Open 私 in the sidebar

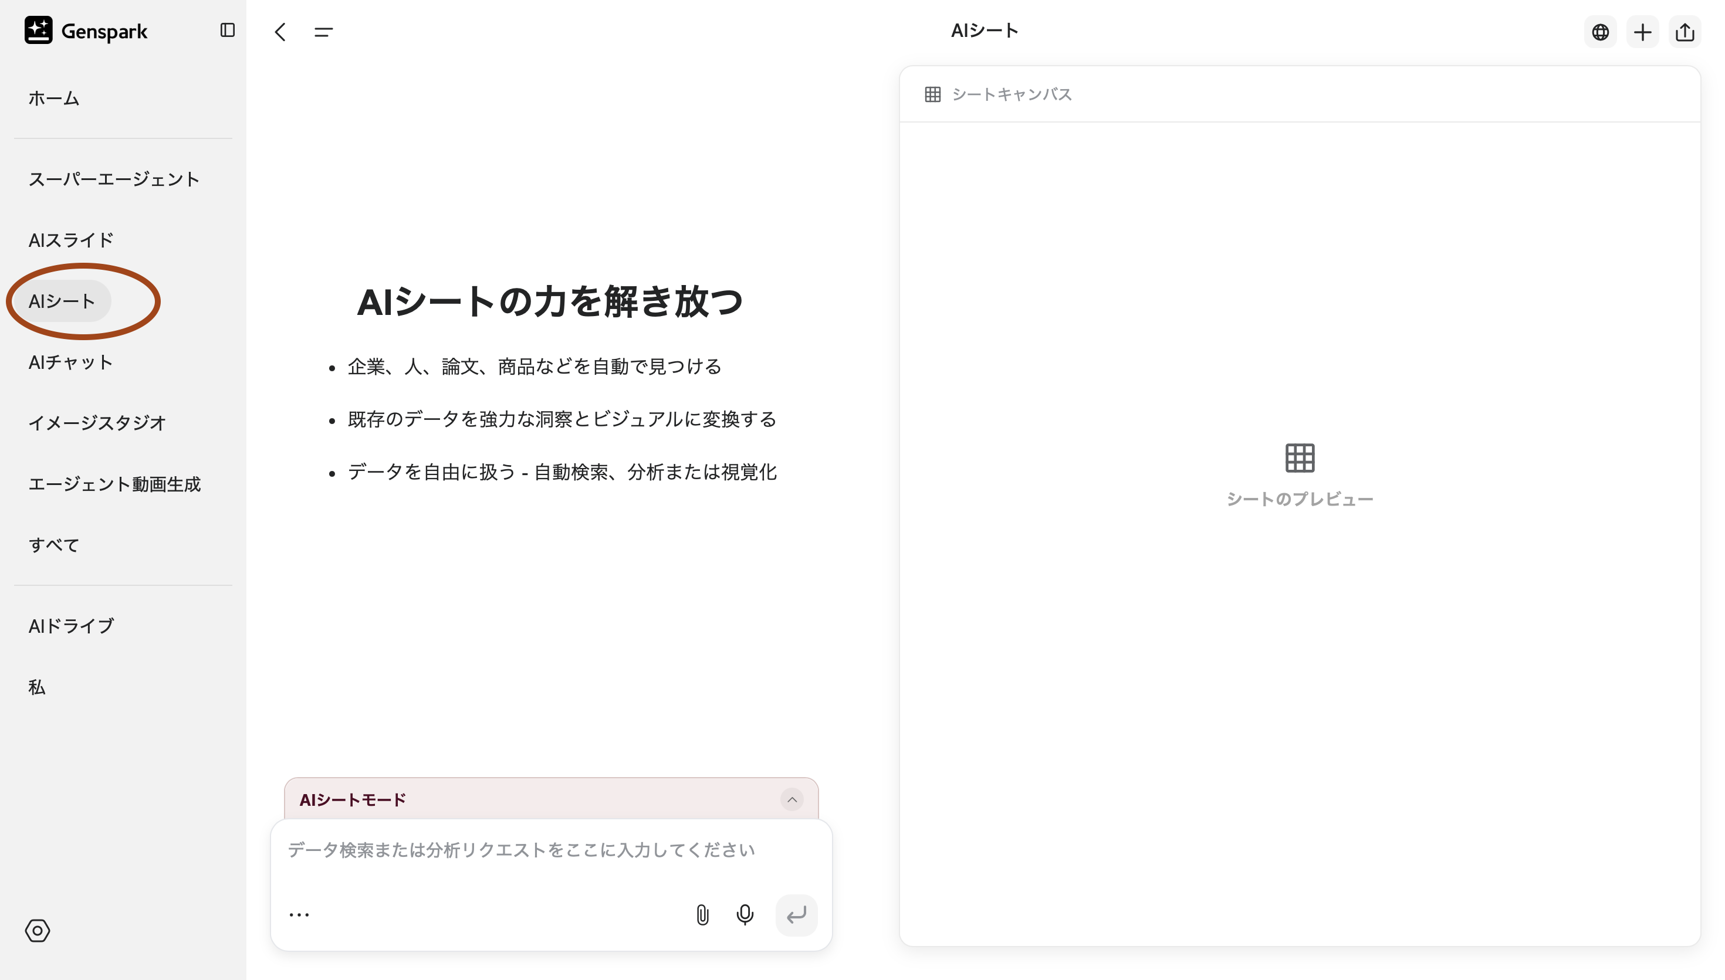tap(37, 687)
